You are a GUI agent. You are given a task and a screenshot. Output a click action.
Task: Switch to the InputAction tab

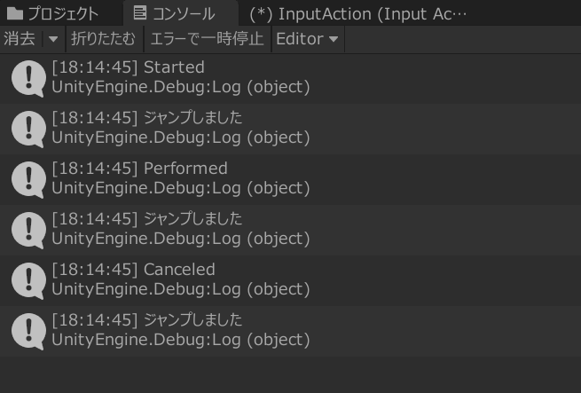click(x=357, y=14)
